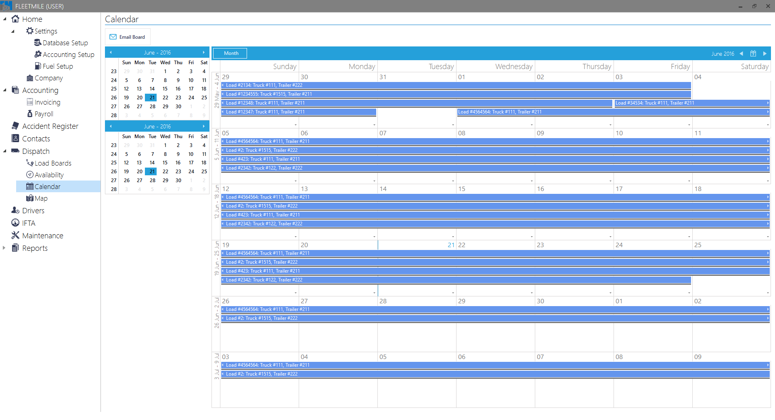
Task: Click the Accident Register icon
Action: 15,126
